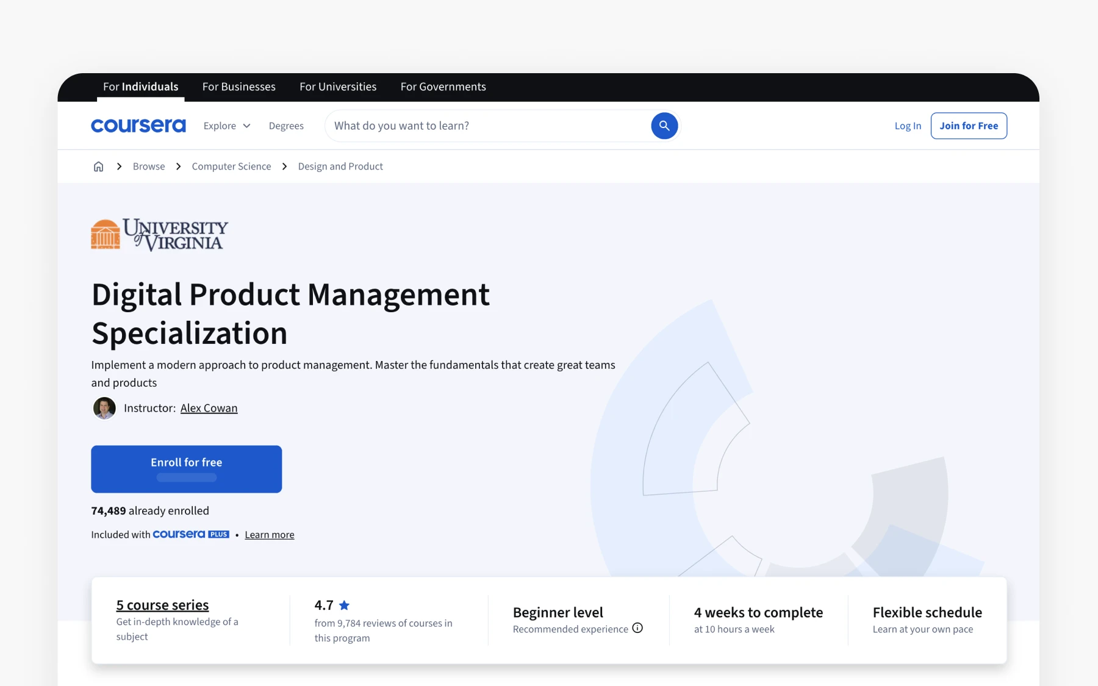This screenshot has height=686, width=1098.
Task: Click the 'Learn at your own pace' text
Action: 923,629
